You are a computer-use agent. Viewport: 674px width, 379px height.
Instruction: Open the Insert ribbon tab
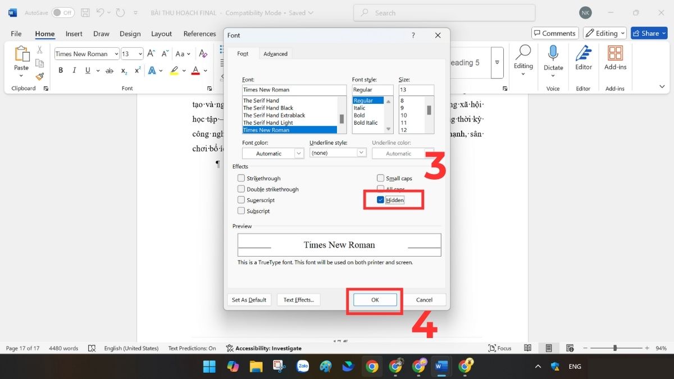(x=74, y=34)
